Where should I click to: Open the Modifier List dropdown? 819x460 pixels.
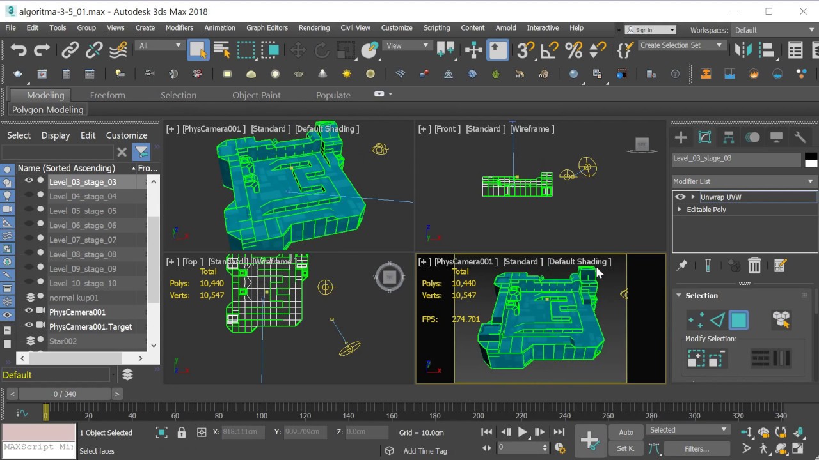(x=745, y=181)
